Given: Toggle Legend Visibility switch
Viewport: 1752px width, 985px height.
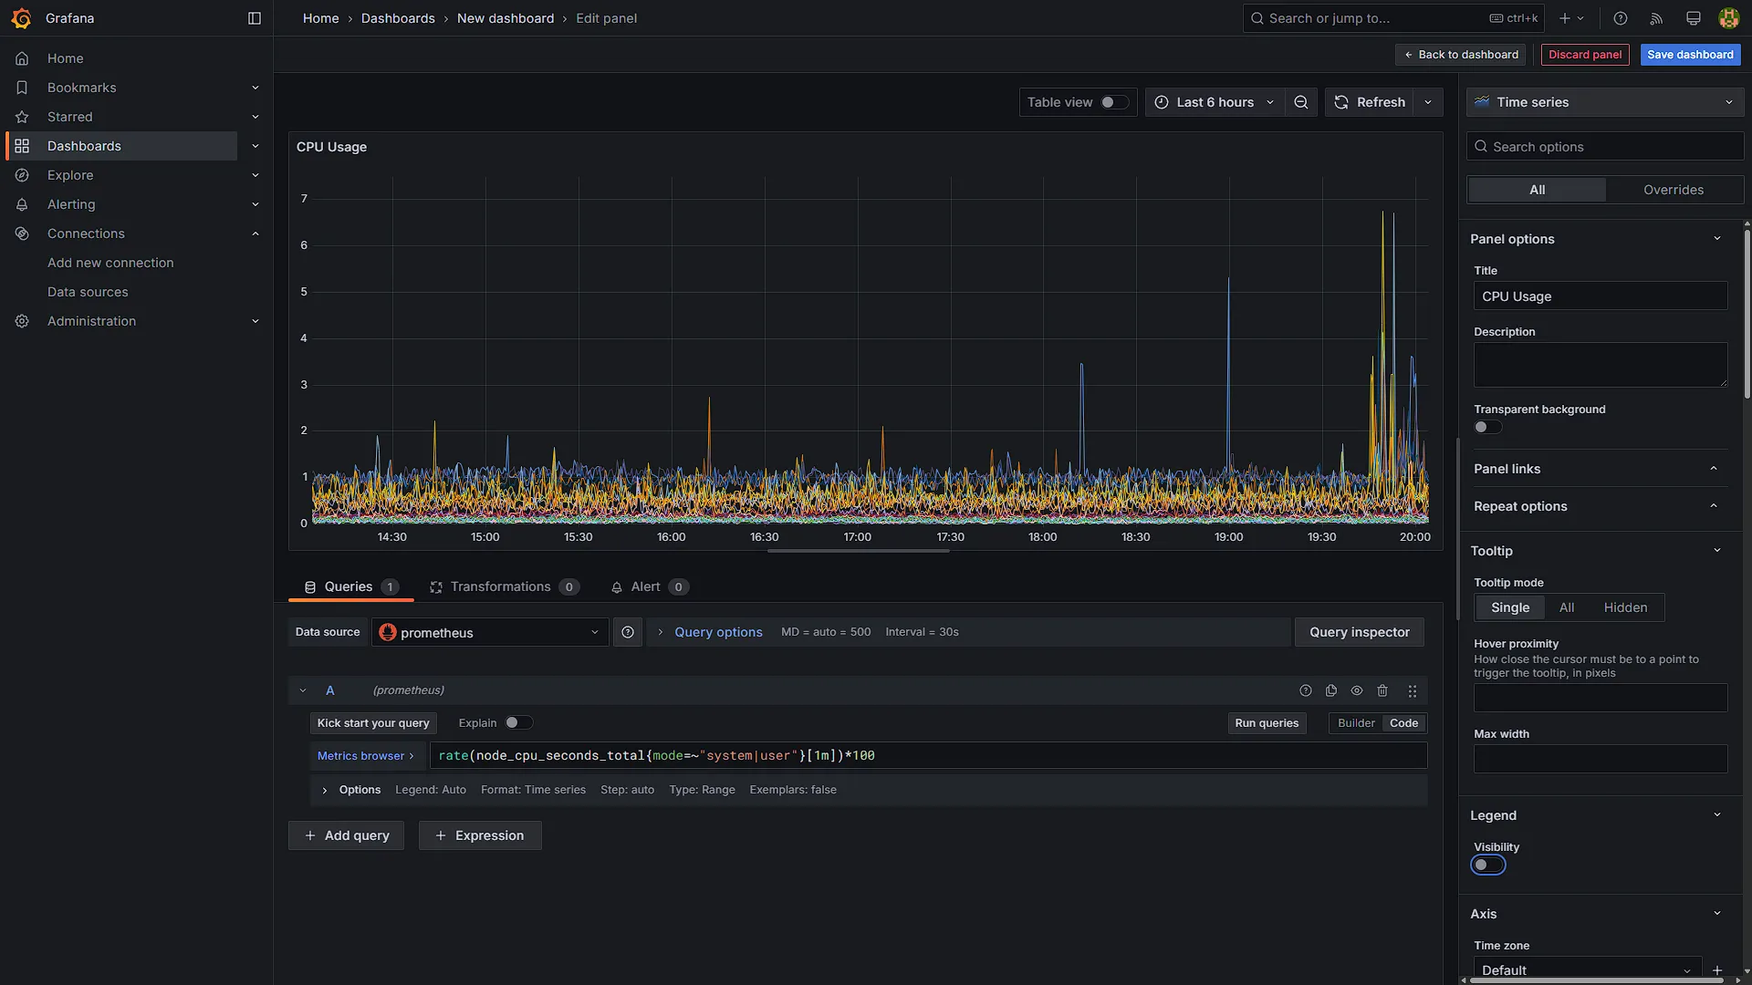Looking at the screenshot, I should point(1487,865).
